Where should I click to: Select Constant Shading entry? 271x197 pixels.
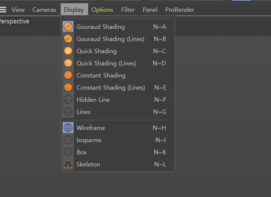pyautogui.click(x=118, y=75)
